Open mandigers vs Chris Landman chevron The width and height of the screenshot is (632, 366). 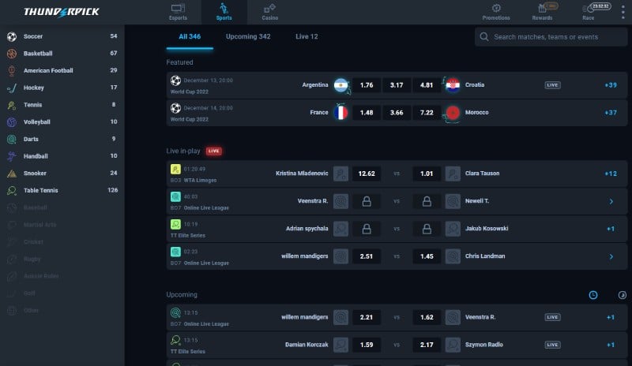611,256
